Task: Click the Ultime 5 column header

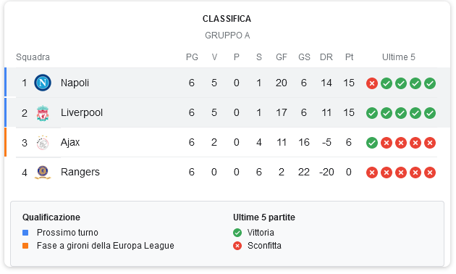Action: tap(398, 57)
